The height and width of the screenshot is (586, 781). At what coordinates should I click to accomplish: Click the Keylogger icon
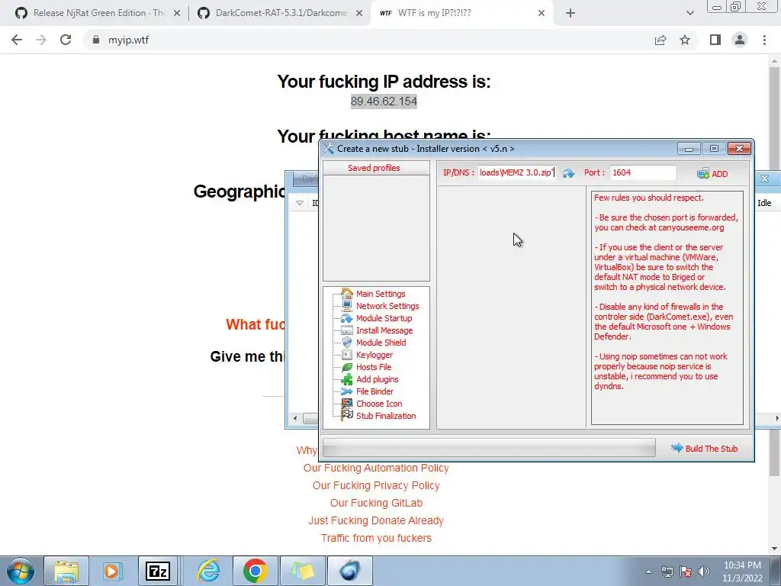[x=347, y=355]
